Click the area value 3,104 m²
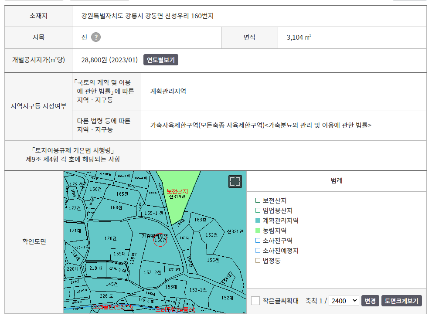 pyautogui.click(x=299, y=37)
